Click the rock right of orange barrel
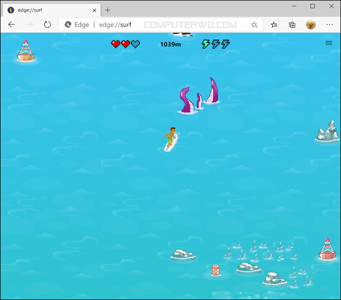341x300 pixels. (249, 268)
